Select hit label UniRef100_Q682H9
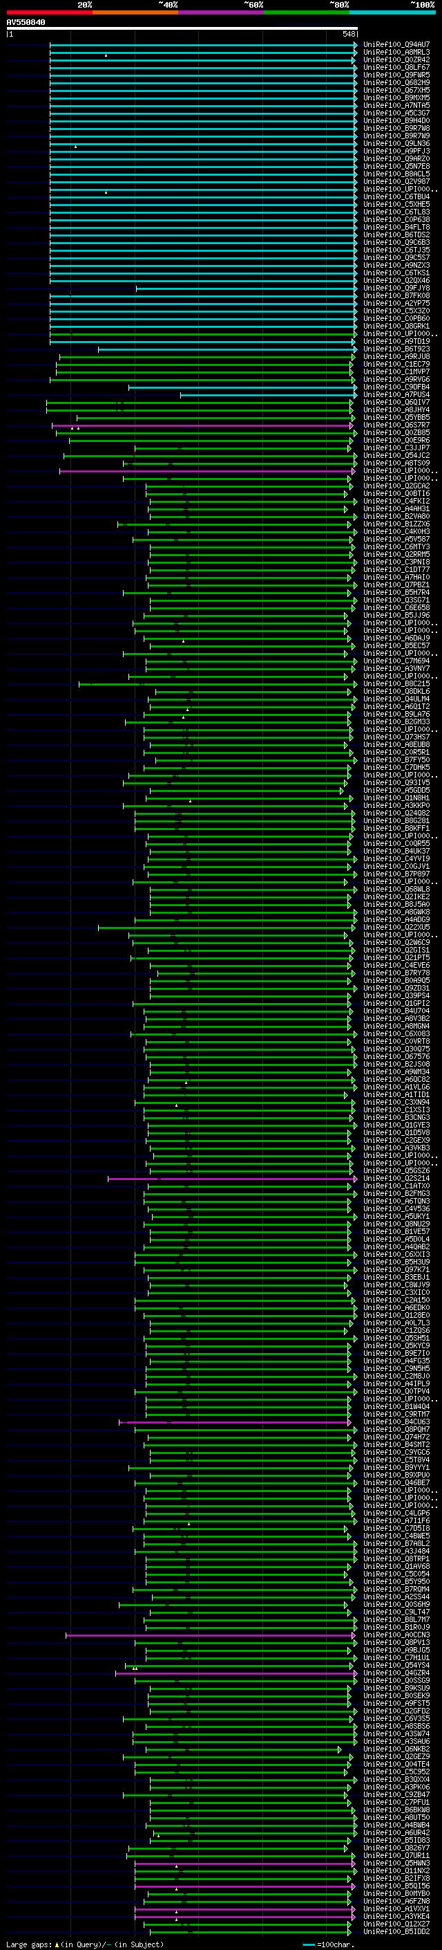Image resolution: width=442 pixels, height=1950 pixels. pos(396,82)
